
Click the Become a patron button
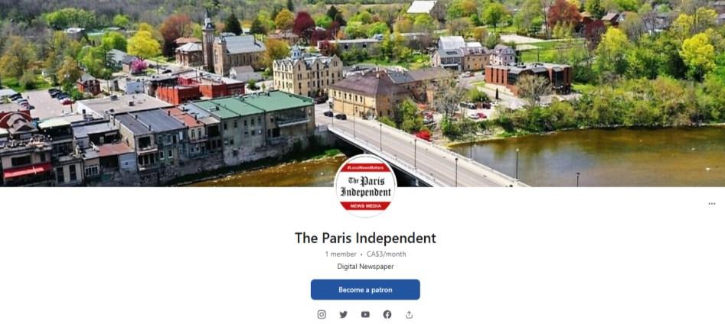365,290
